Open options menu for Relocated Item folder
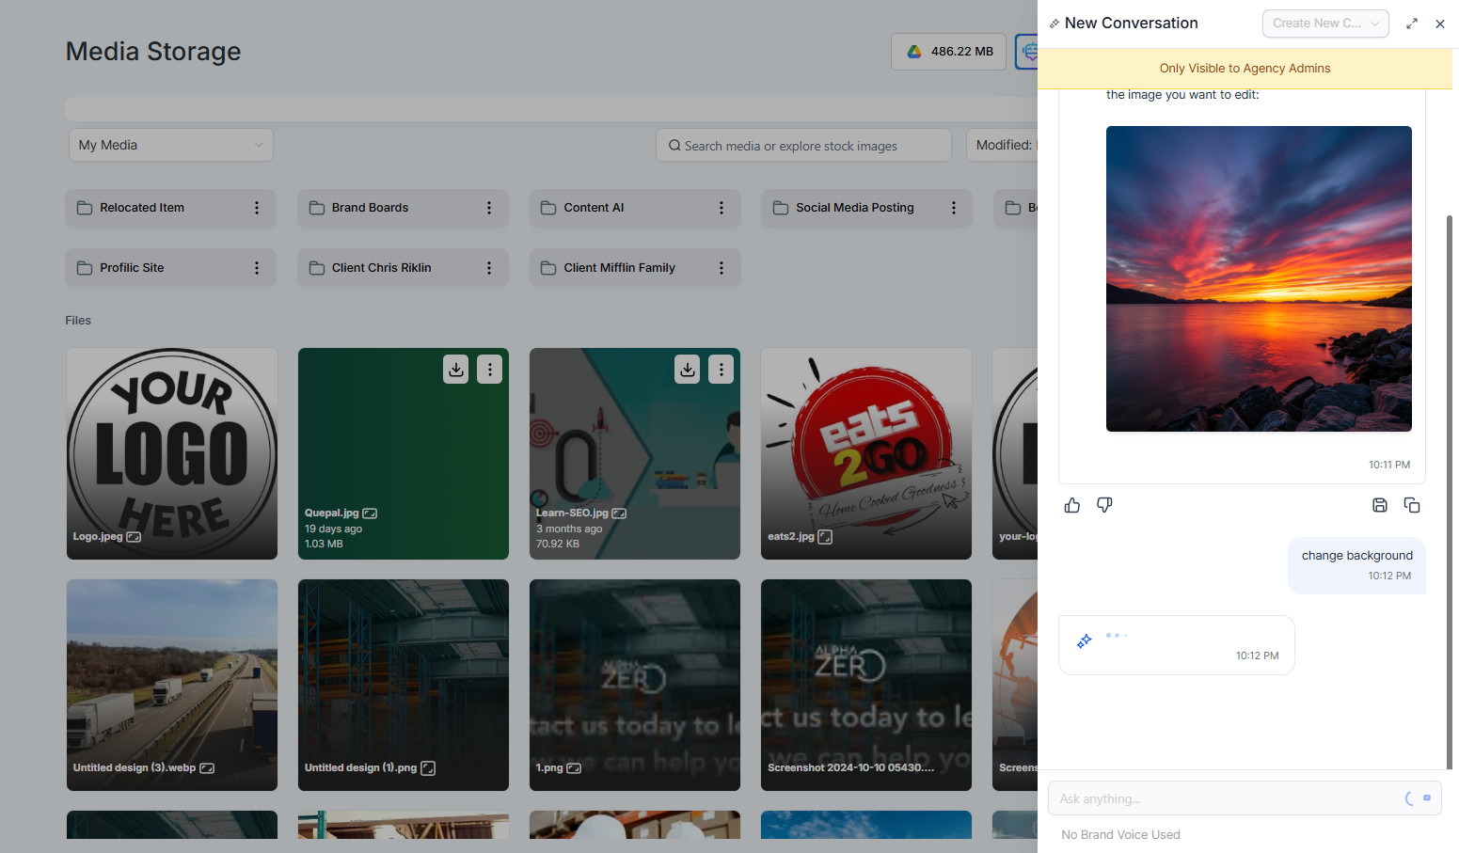1459x853 pixels. [x=257, y=208]
